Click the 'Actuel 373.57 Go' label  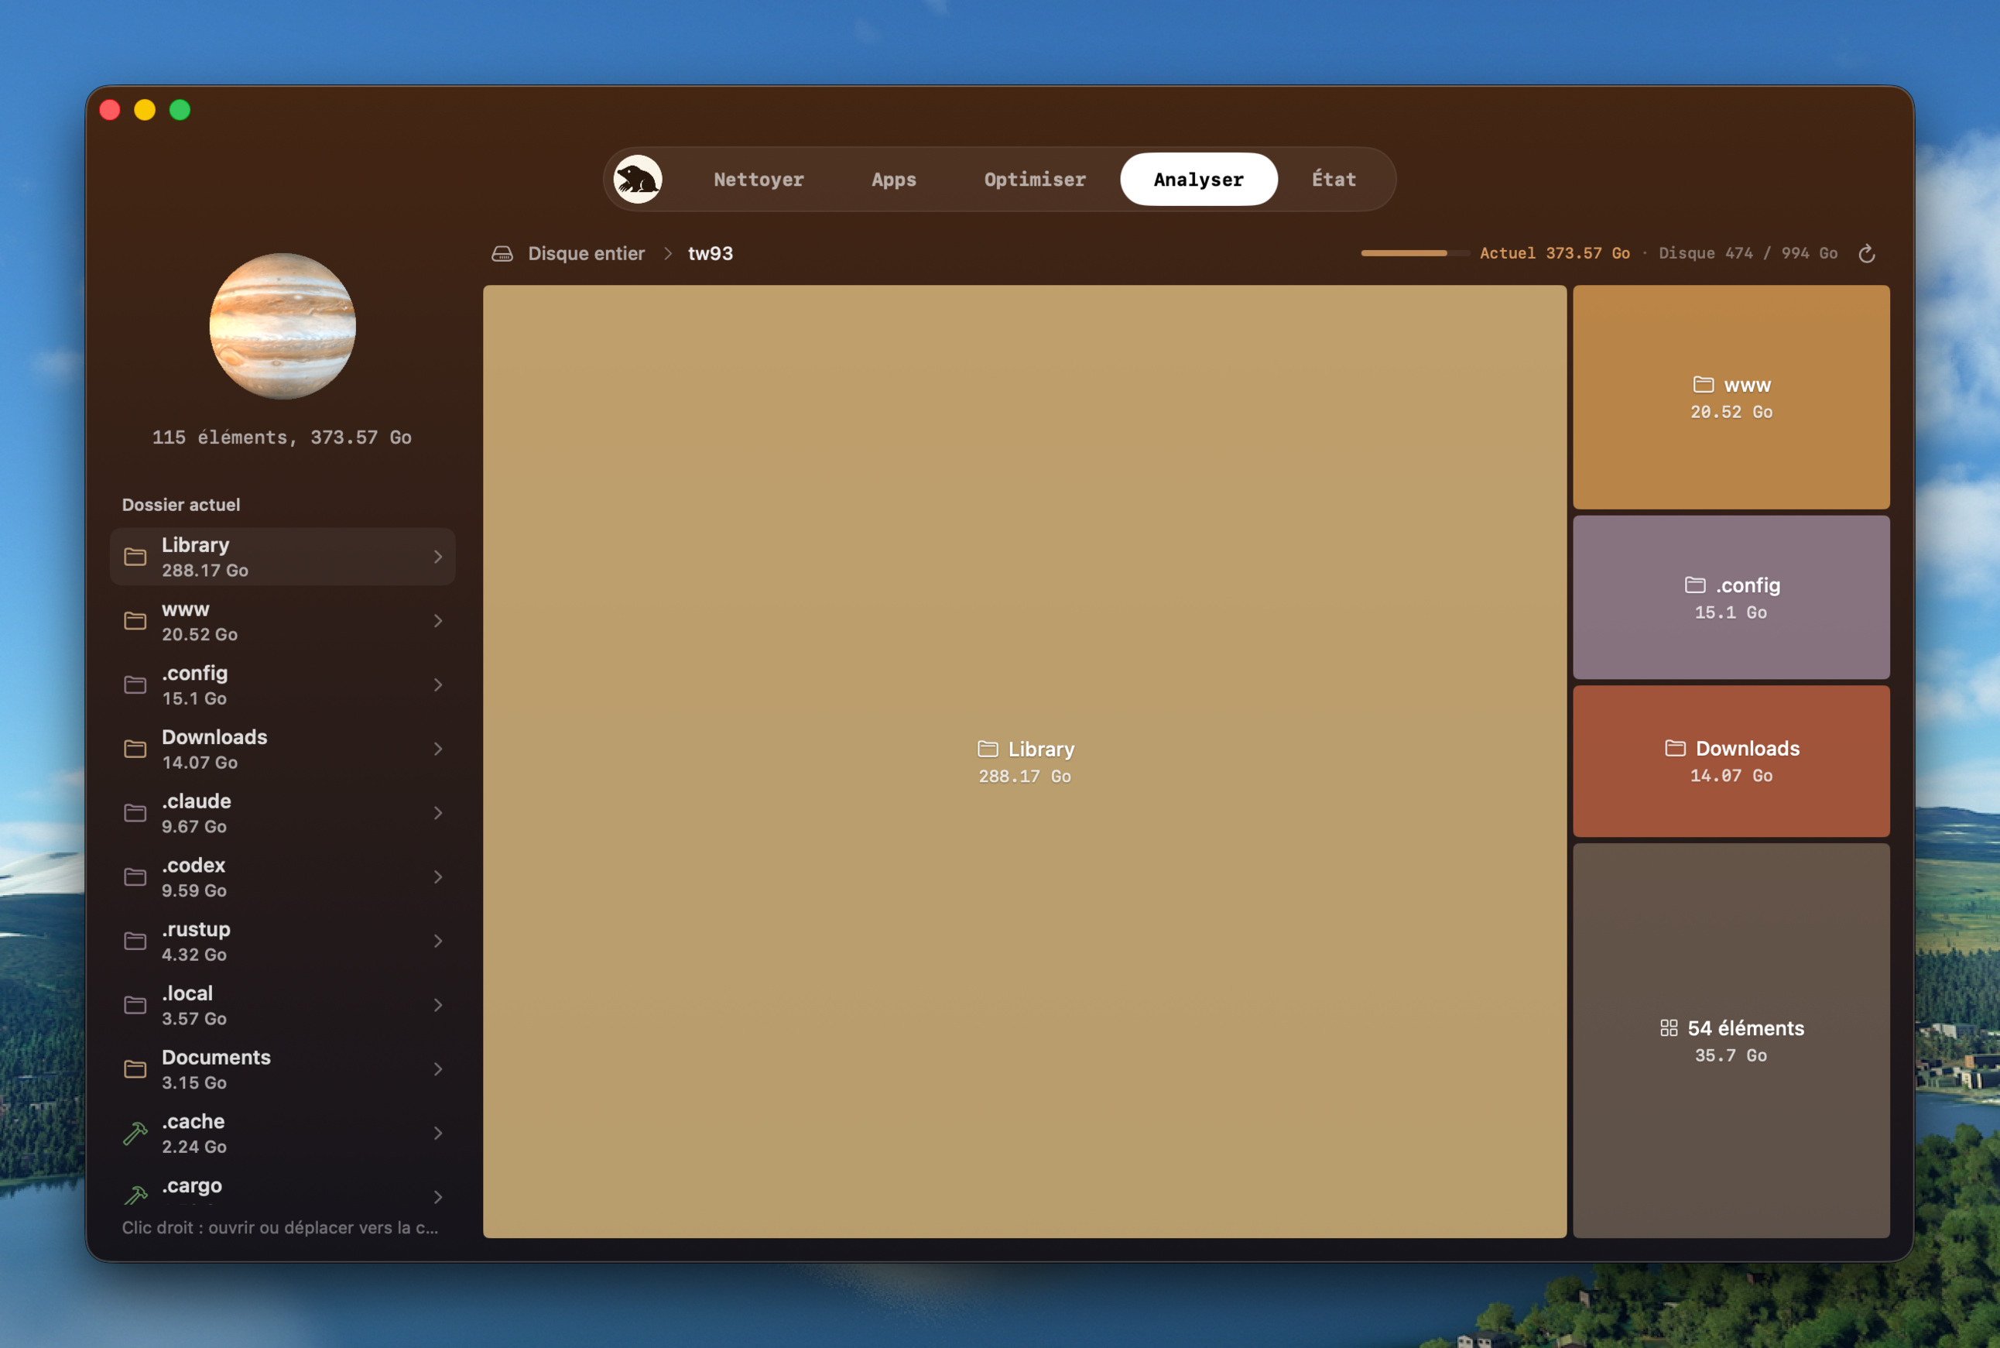[1554, 254]
